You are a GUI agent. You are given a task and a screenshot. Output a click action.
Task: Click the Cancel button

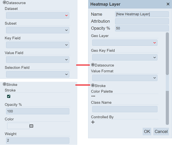click(x=161, y=132)
